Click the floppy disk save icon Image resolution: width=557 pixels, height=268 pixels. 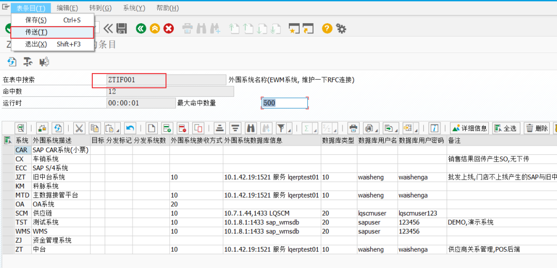coord(122,29)
